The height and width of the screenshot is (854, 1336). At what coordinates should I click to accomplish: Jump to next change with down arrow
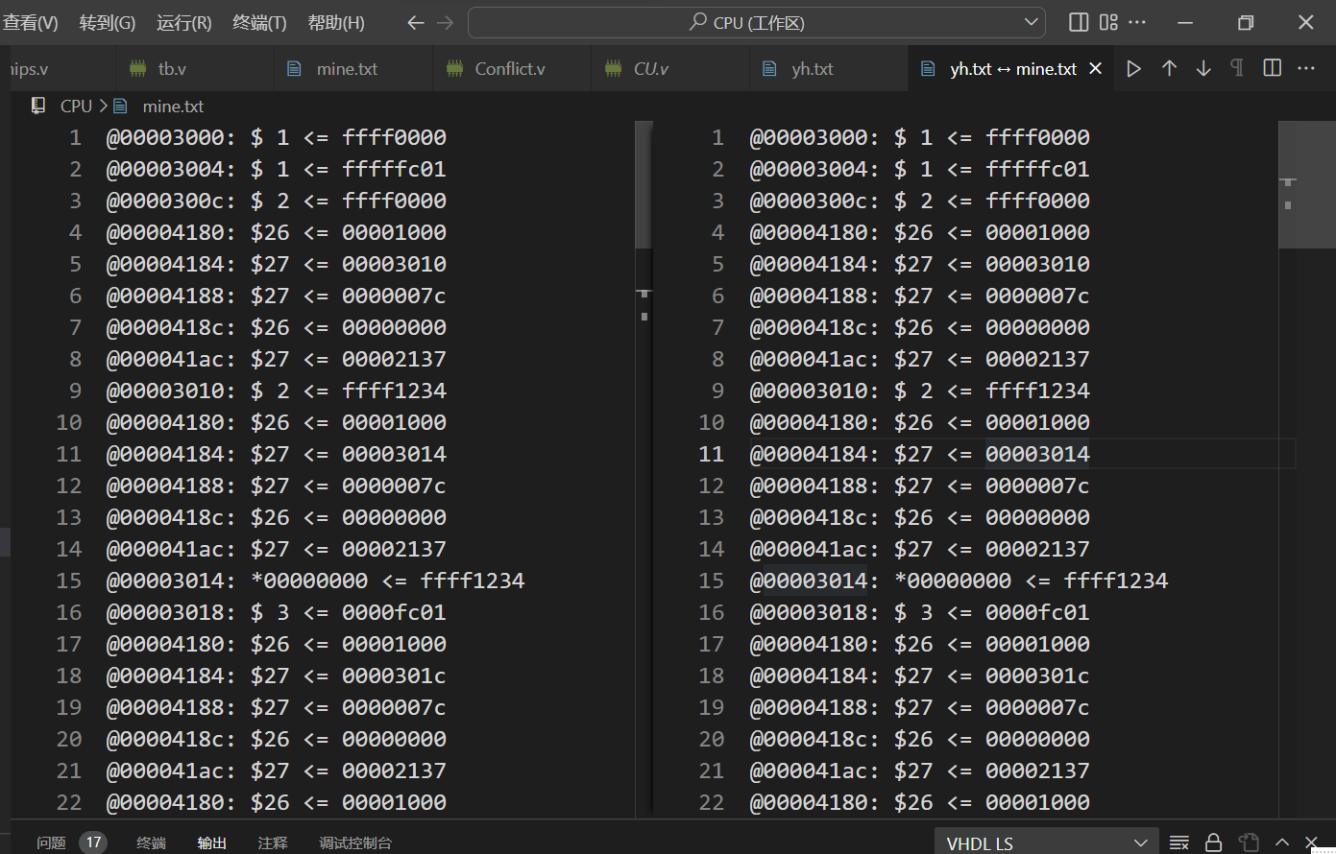1203,68
